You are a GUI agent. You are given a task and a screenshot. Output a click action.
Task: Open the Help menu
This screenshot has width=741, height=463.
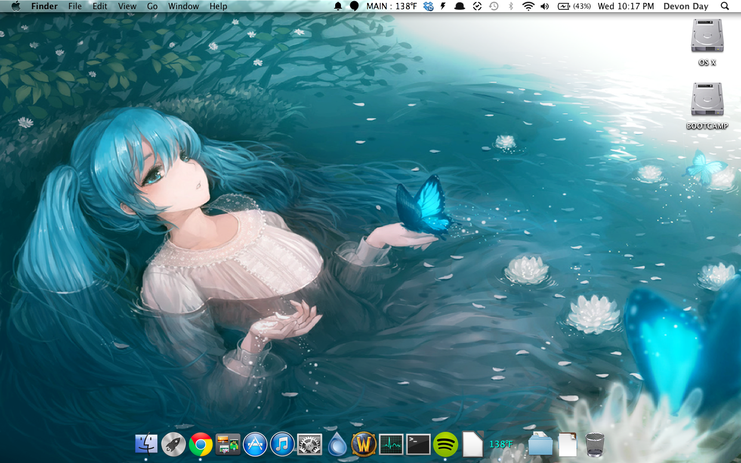218,6
